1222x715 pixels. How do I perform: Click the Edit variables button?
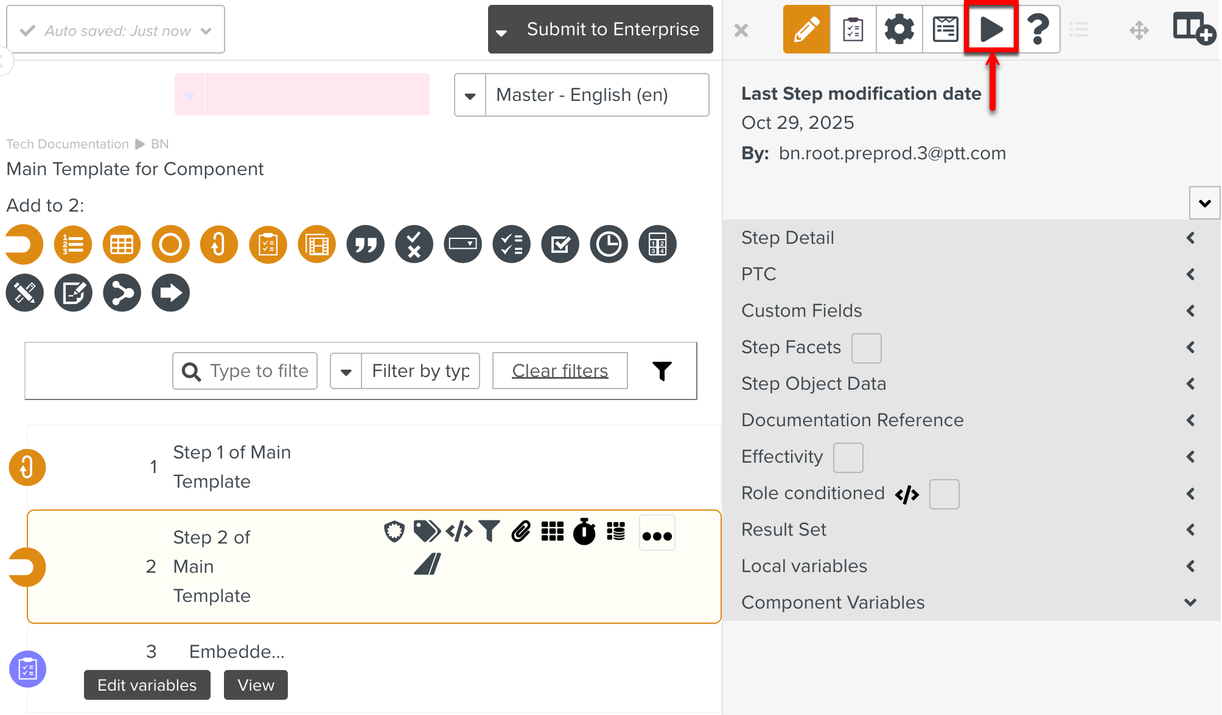pos(147,685)
